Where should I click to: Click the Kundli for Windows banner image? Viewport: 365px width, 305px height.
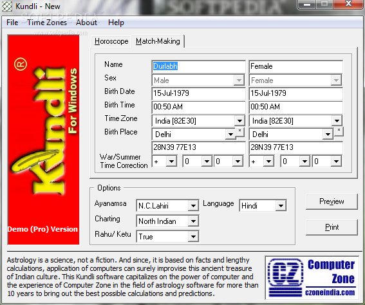44,140
